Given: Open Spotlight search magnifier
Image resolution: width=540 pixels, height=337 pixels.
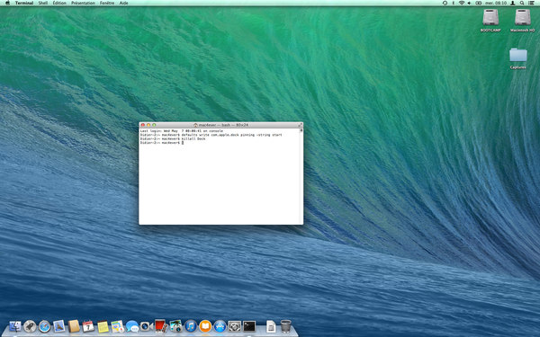Looking at the screenshot, I should point(522,3).
